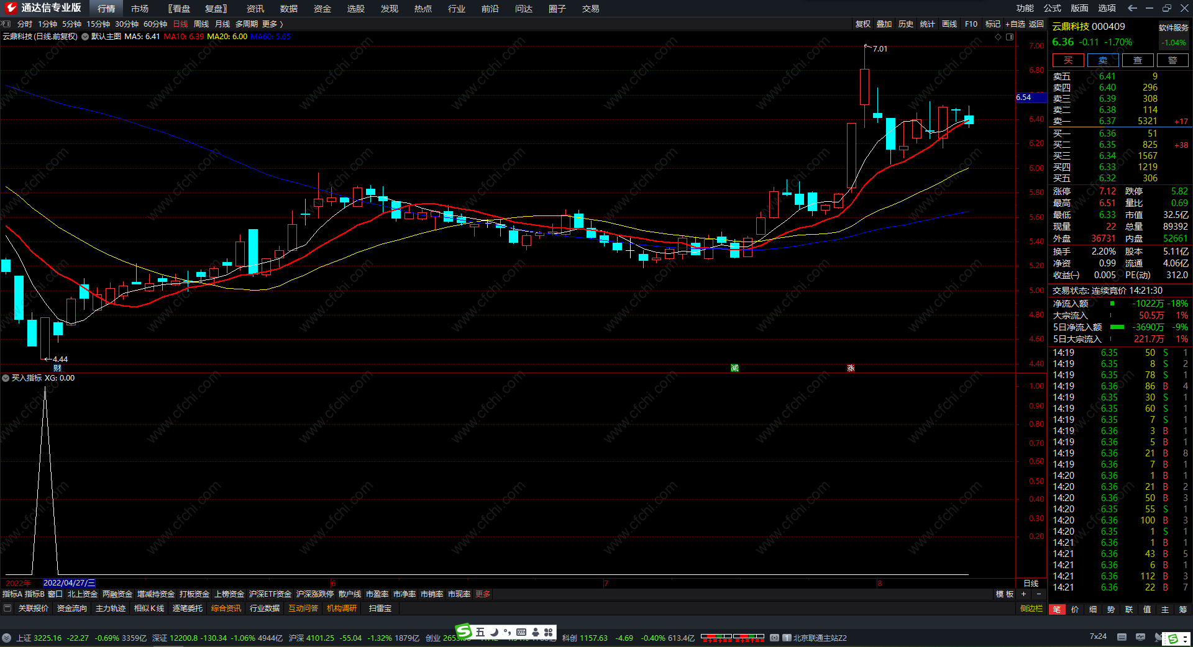Select the 周线 weekly period
The image size is (1193, 647).
point(201,24)
